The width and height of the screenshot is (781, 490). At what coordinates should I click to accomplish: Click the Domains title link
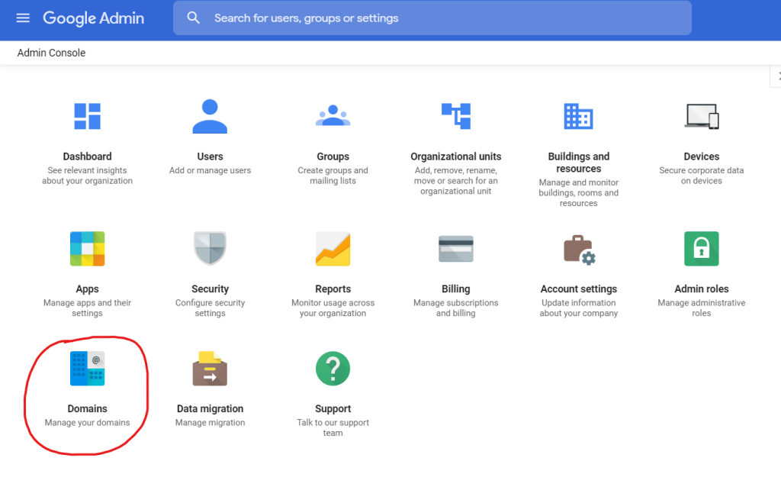click(87, 409)
